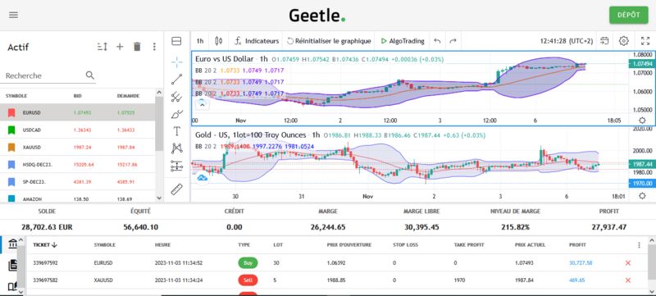Open the Actif panel three-dot menu
Image resolution: width=656 pixels, height=296 pixels.
pyautogui.click(x=154, y=47)
